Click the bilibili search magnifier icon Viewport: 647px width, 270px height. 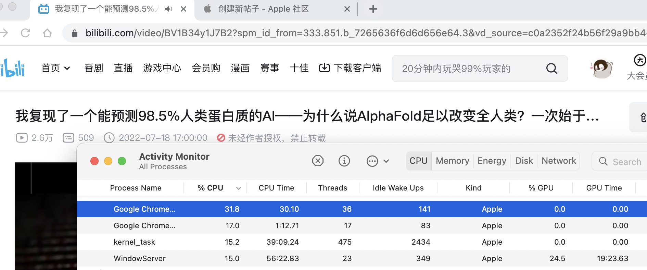(551, 69)
